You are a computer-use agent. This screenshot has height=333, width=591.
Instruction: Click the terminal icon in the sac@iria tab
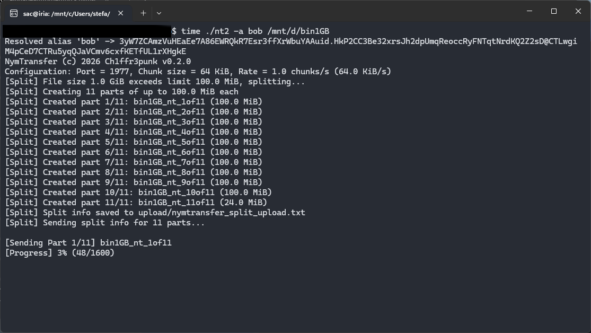point(14,14)
